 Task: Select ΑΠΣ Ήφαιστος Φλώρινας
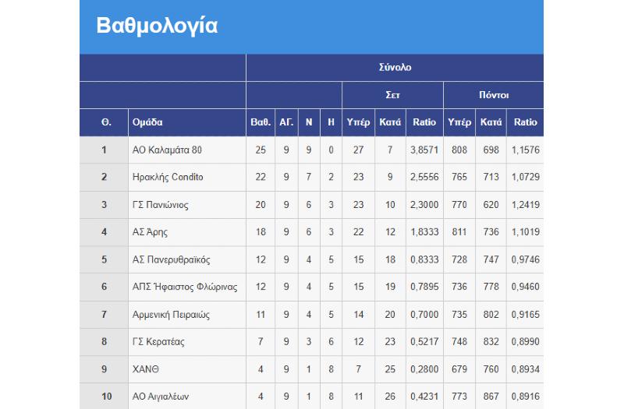(x=185, y=287)
